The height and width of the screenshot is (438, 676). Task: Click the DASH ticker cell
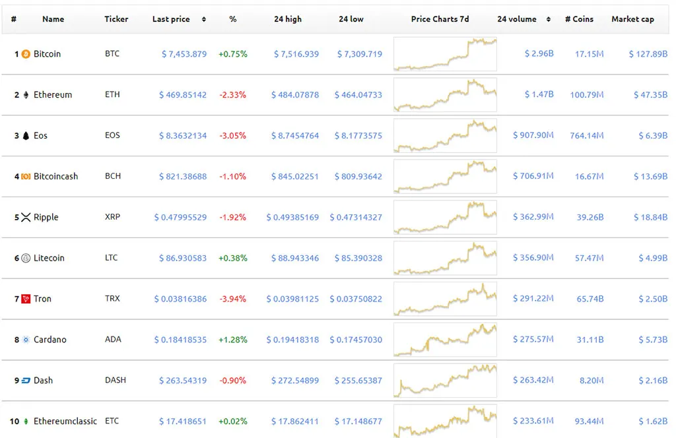[116, 381]
